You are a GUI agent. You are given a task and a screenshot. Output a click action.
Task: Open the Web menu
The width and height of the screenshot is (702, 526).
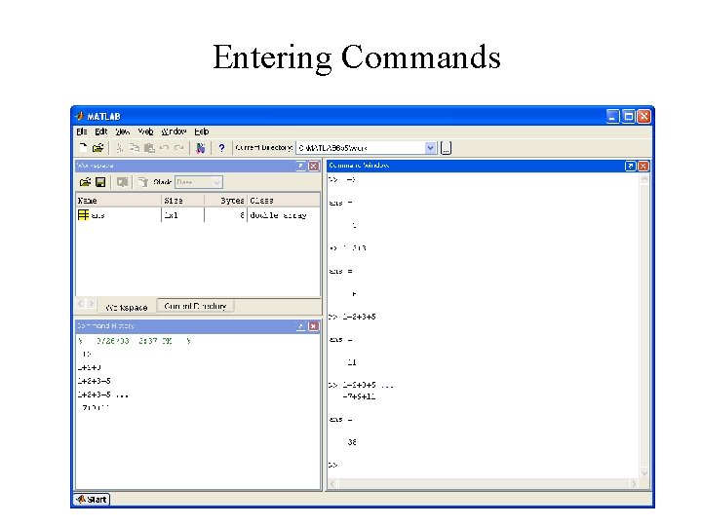145,131
